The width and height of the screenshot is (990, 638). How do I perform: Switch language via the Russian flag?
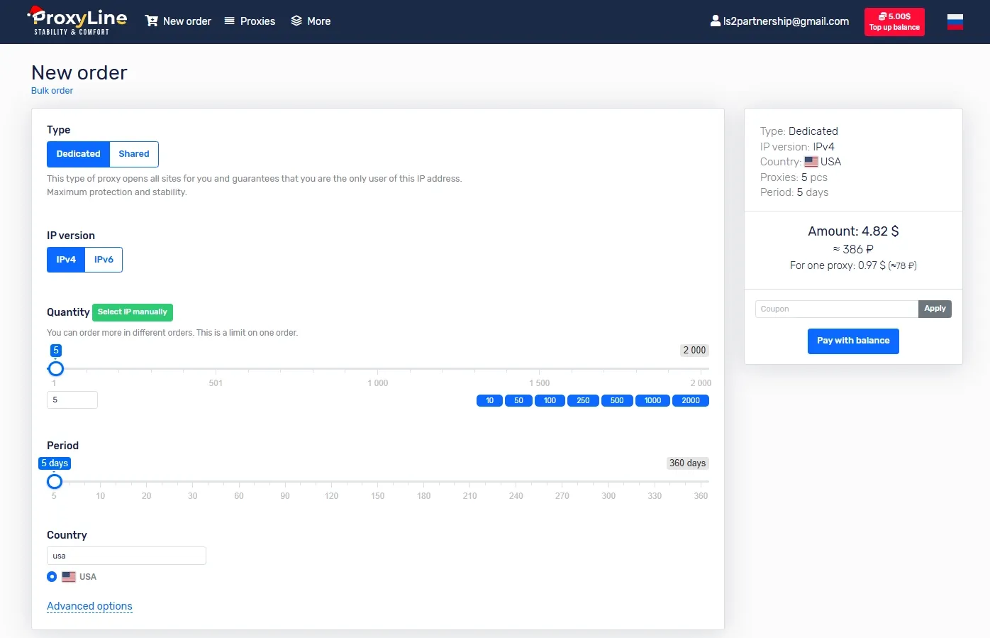pyautogui.click(x=955, y=22)
